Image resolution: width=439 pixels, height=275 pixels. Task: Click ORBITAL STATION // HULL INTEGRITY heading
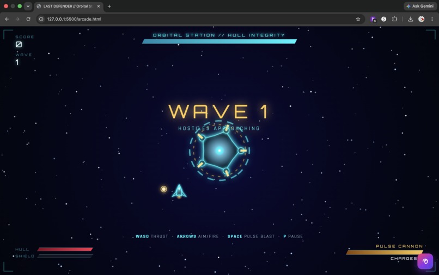(219, 35)
